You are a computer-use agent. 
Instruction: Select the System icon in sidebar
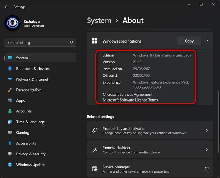[x=10, y=58]
